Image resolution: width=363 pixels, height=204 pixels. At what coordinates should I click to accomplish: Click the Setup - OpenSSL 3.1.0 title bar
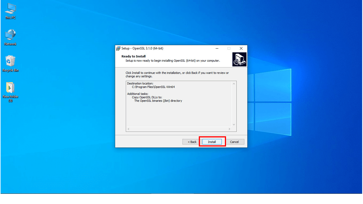pyautogui.click(x=170, y=48)
